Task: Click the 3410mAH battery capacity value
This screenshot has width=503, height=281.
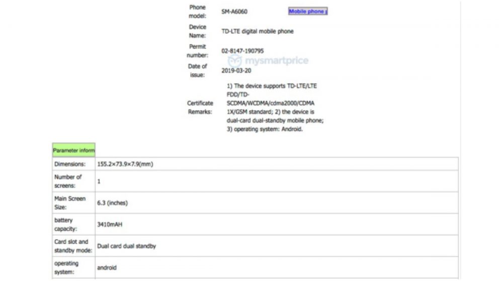Action: pos(111,224)
